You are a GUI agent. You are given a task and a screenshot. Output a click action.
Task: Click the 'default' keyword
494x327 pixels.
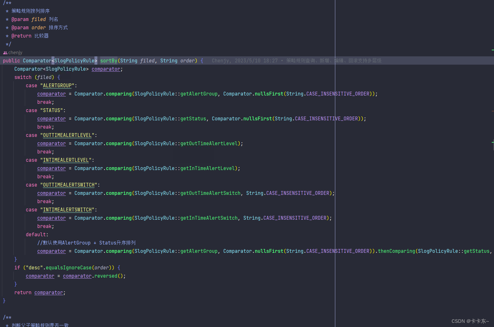36,234
